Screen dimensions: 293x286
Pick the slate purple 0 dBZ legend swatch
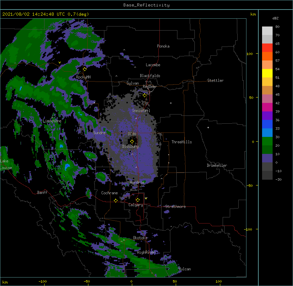point(267,158)
